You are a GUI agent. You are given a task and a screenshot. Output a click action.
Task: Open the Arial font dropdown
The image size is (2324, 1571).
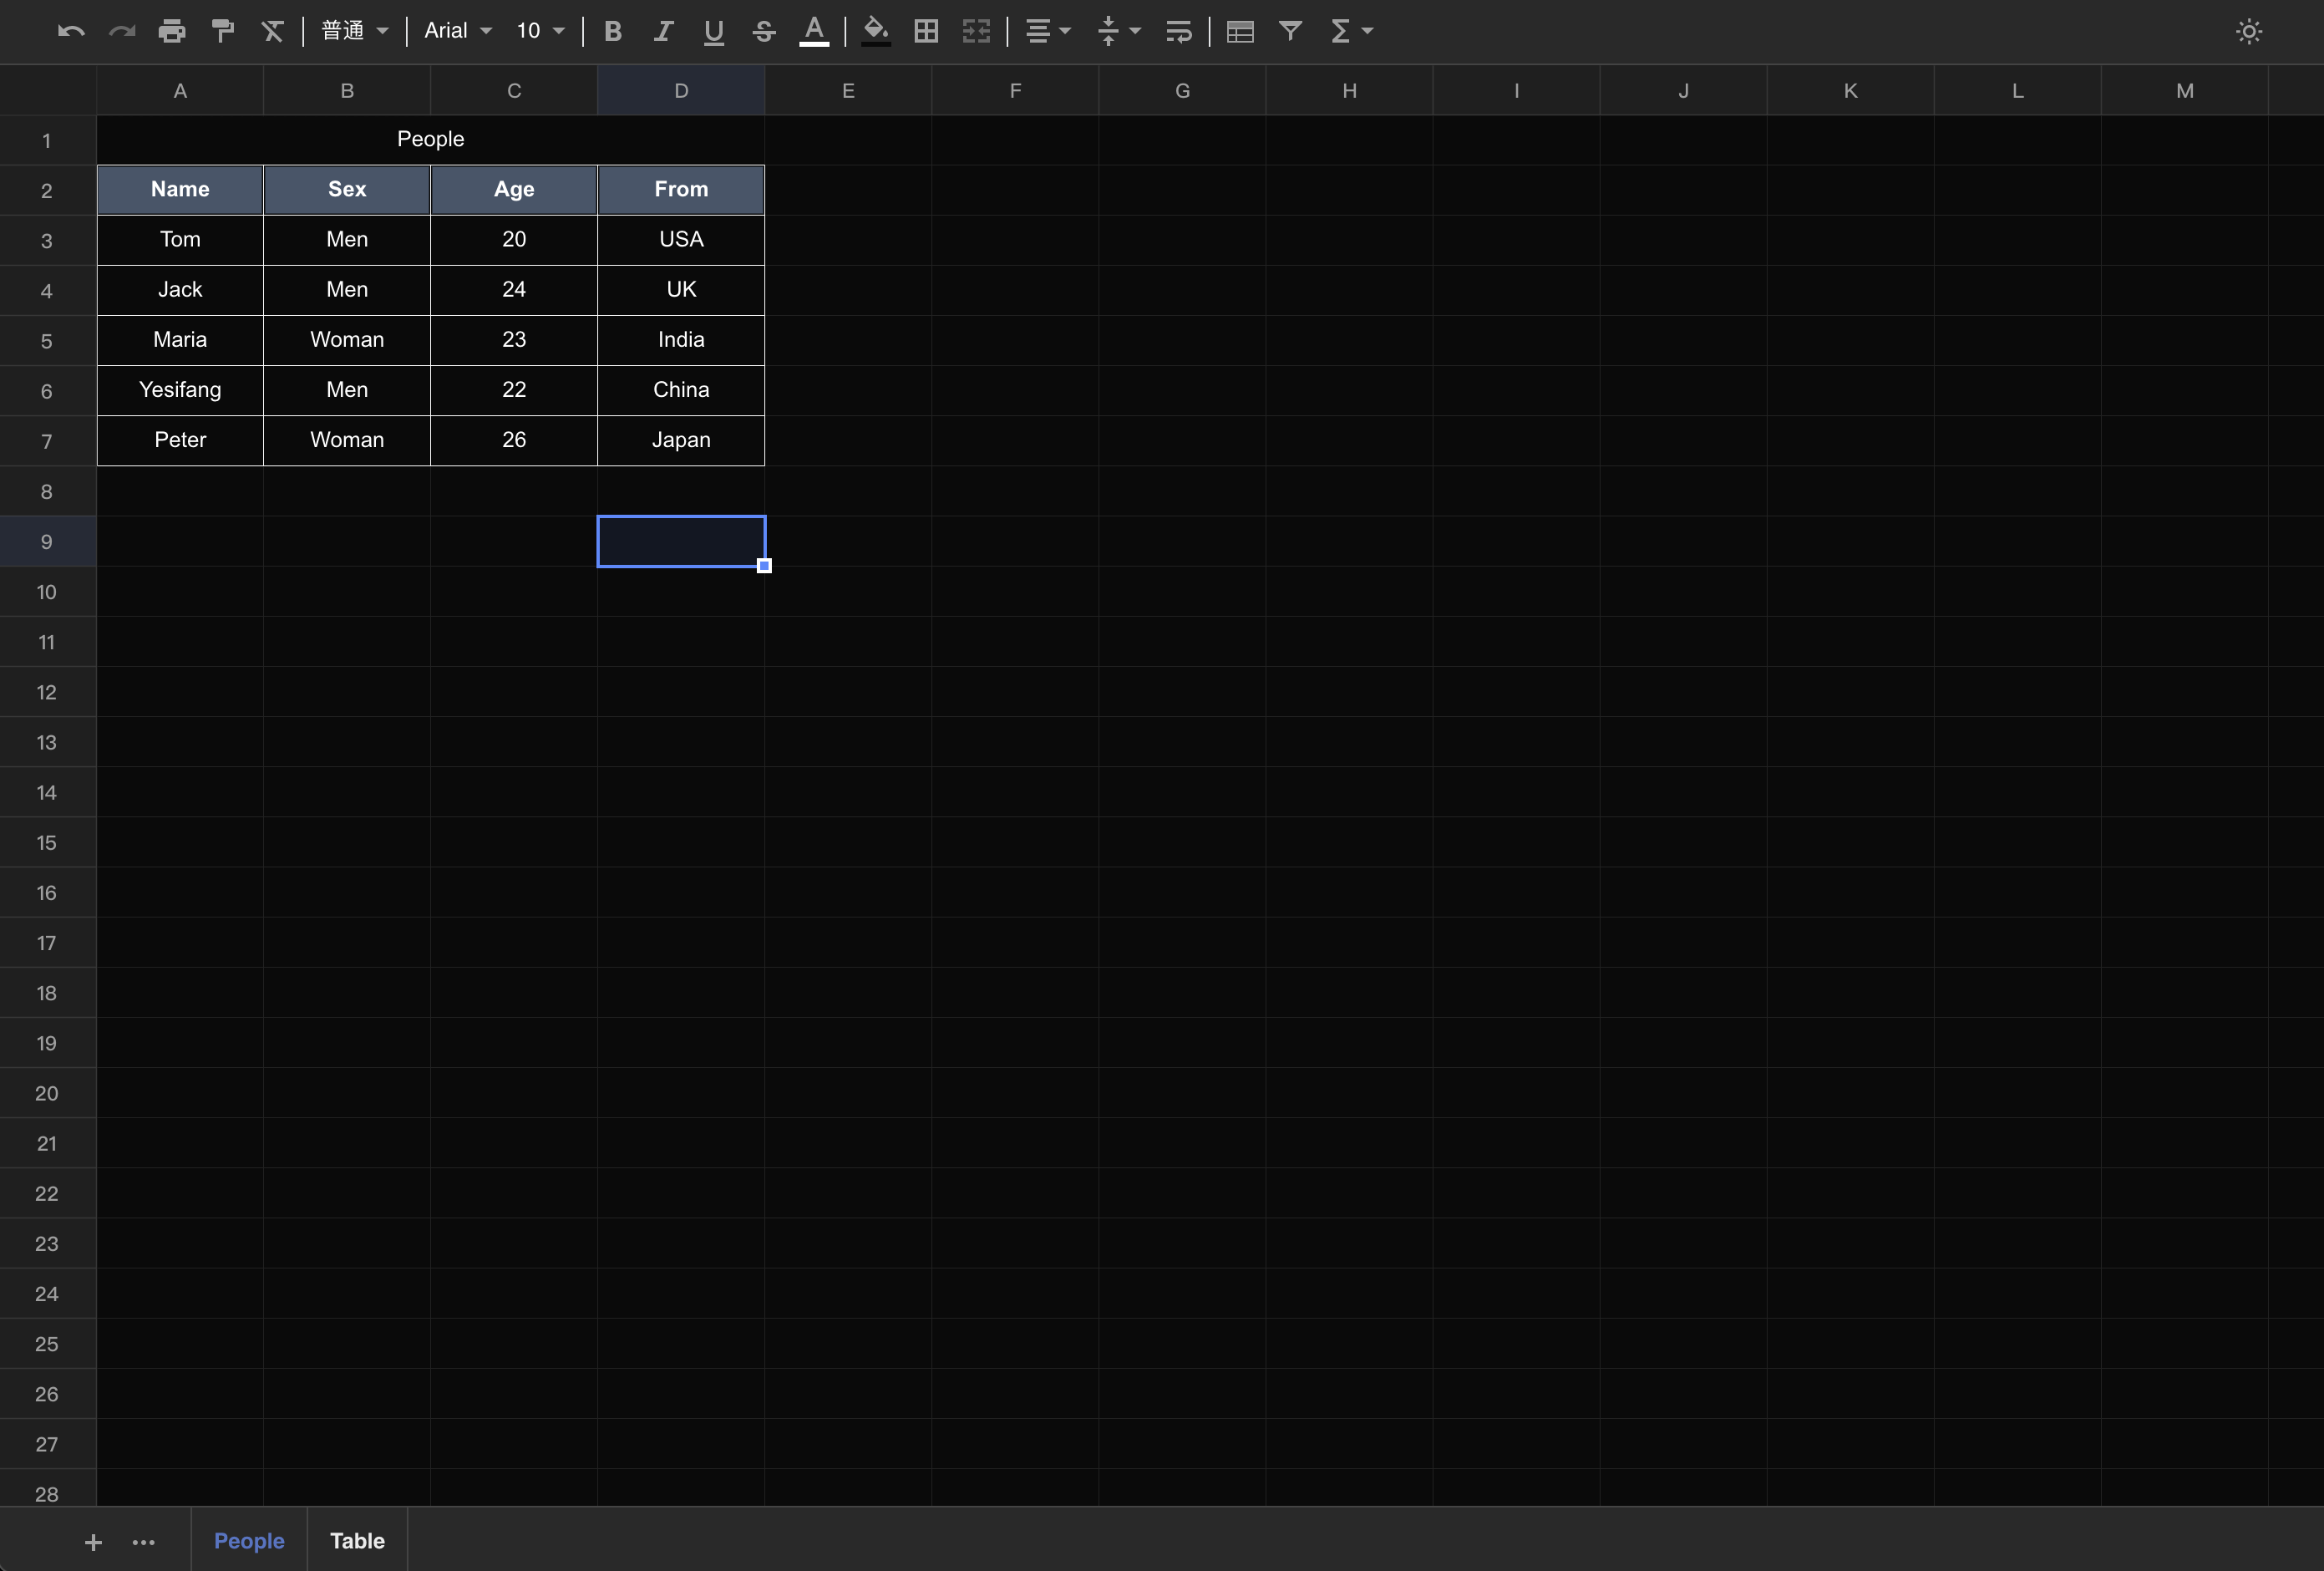458,31
